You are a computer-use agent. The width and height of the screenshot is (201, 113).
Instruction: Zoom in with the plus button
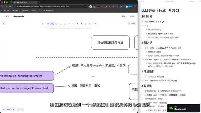14,110
